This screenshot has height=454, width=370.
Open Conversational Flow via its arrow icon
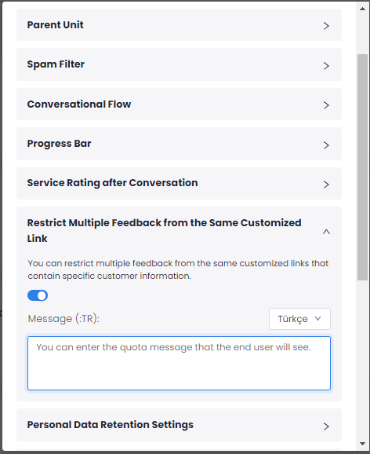click(x=326, y=105)
